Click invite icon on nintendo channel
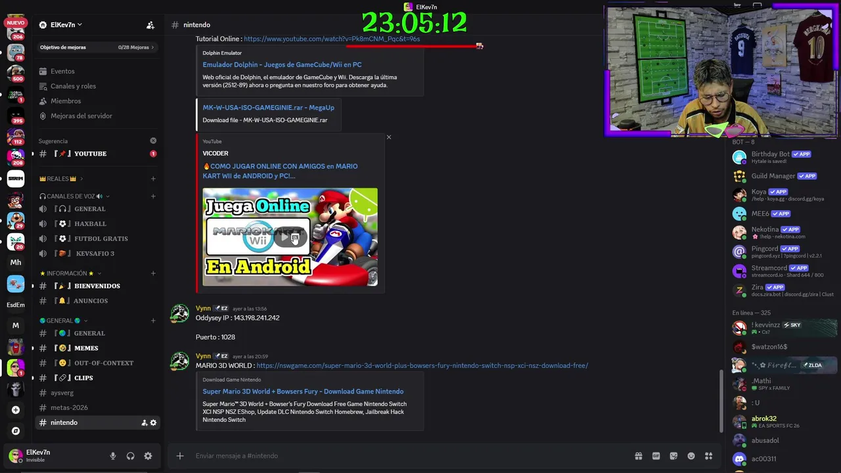Viewport: 841px width, 473px height. click(x=144, y=422)
